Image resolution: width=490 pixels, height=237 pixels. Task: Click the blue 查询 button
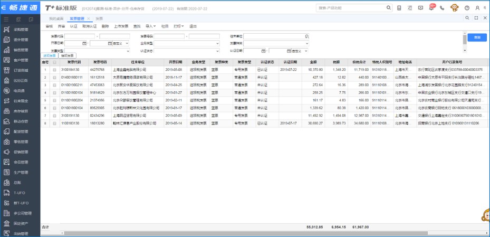(477, 37)
